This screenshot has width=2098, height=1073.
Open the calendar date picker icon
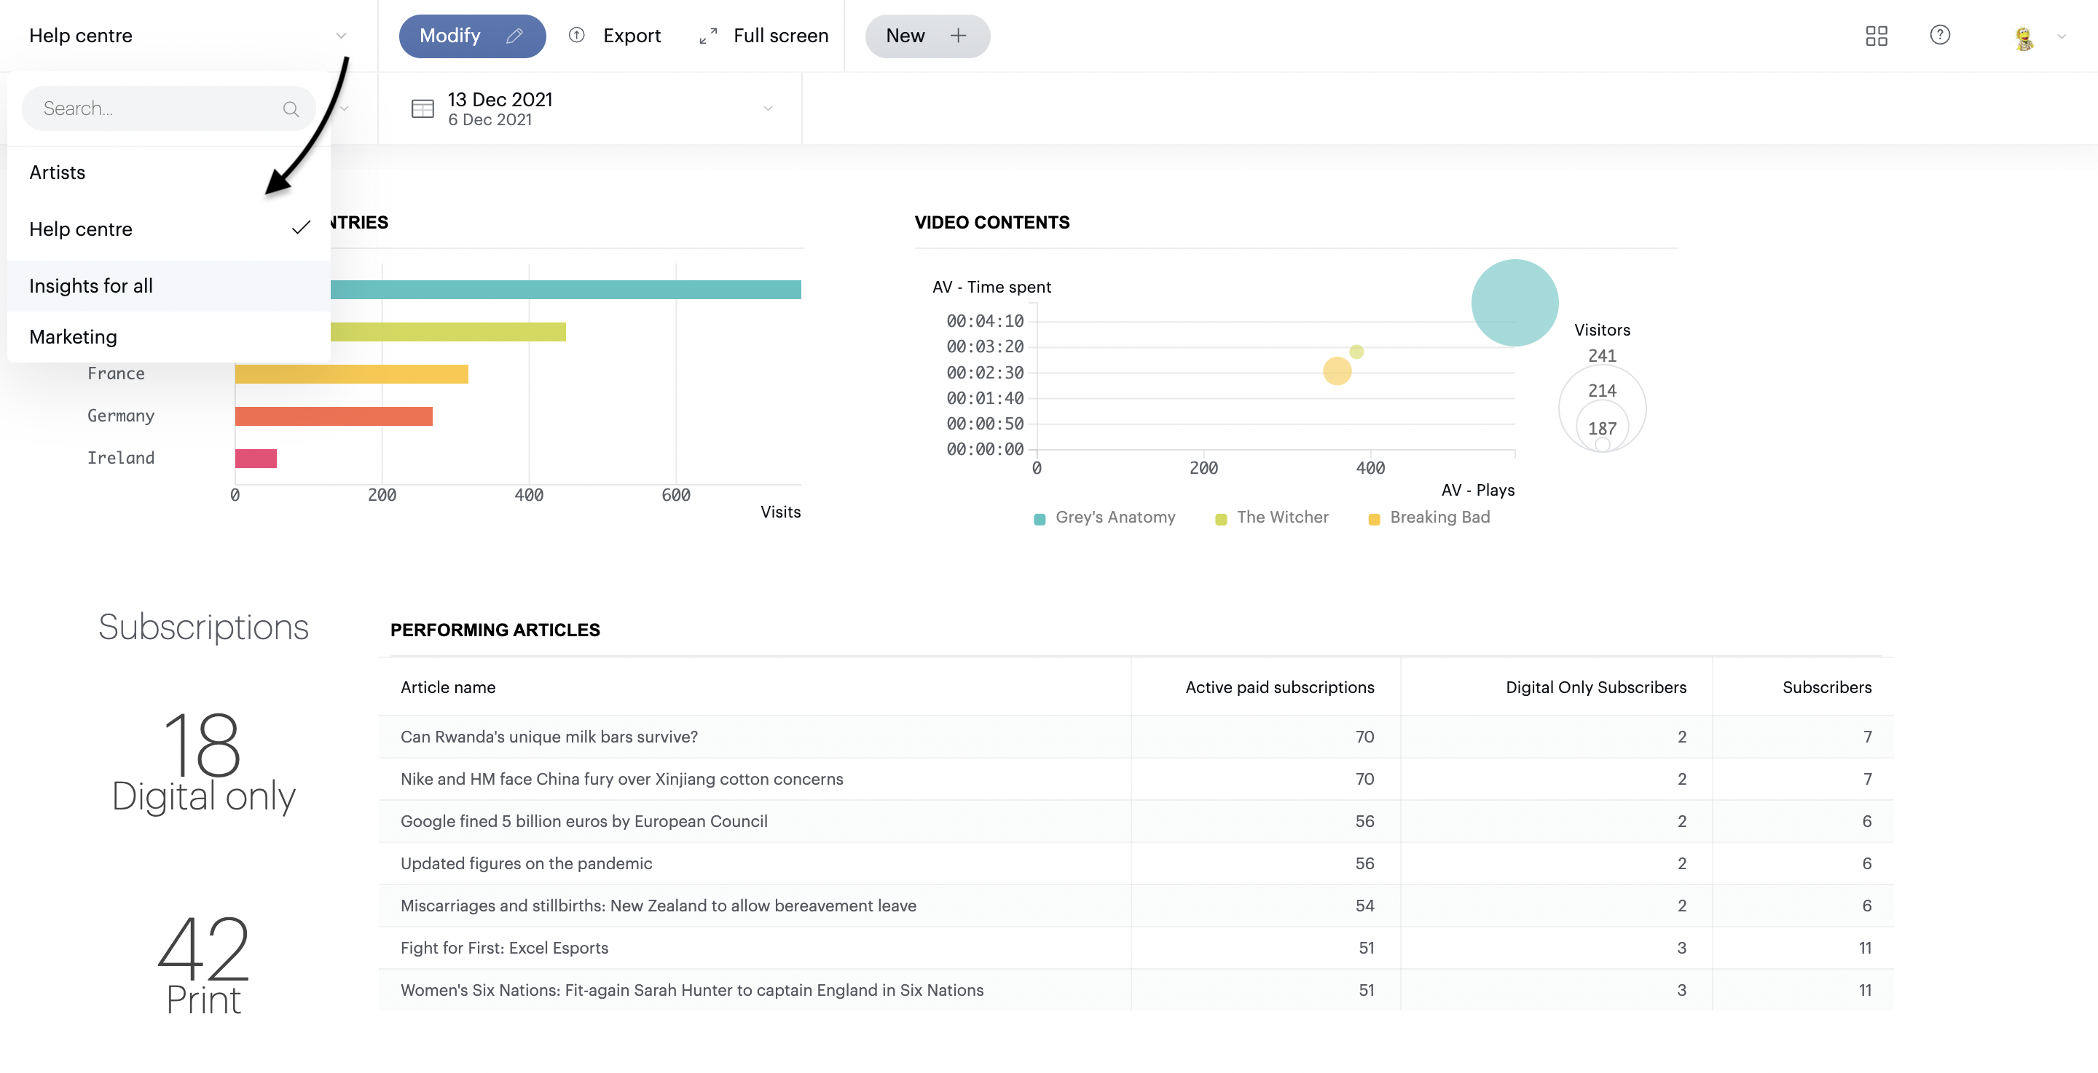[423, 108]
